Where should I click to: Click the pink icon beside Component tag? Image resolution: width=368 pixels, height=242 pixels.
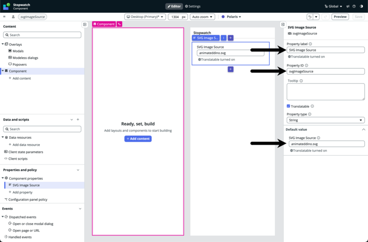pyautogui.click(x=119, y=24)
